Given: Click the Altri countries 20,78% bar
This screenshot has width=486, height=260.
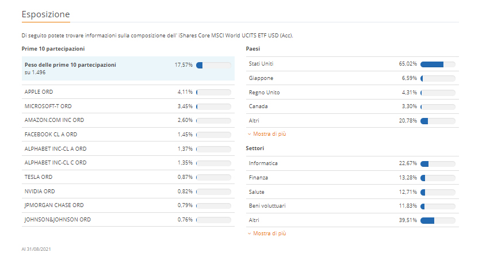Looking at the screenshot, I should click(x=438, y=121).
